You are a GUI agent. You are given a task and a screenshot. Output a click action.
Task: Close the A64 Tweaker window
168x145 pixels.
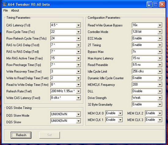(x=162, y=4)
